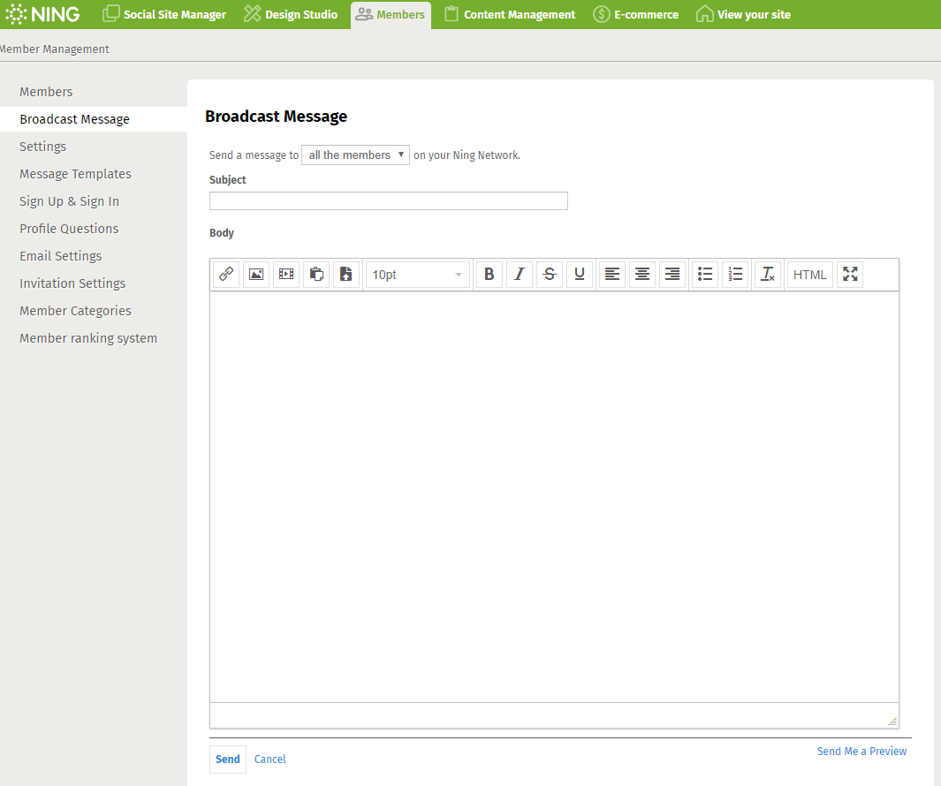Expand editor to fullscreen
The height and width of the screenshot is (786, 941).
tap(850, 274)
